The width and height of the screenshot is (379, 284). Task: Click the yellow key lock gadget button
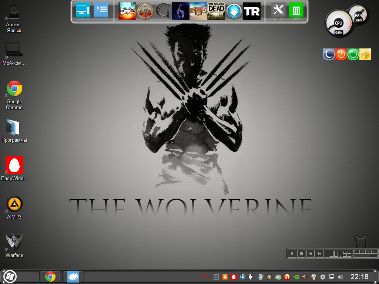pos(365,54)
